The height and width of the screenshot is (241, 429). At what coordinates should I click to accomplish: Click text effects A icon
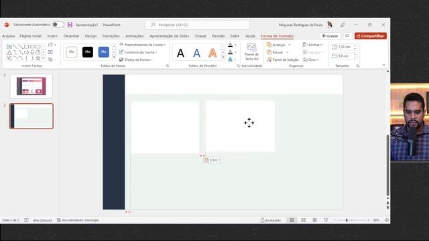[231, 60]
